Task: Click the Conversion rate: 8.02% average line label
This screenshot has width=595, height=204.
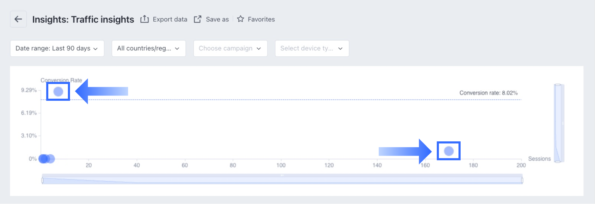Action: (x=488, y=93)
